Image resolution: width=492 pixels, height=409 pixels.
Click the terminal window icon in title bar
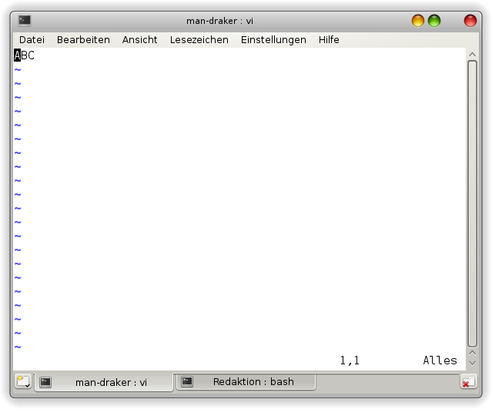[25, 21]
